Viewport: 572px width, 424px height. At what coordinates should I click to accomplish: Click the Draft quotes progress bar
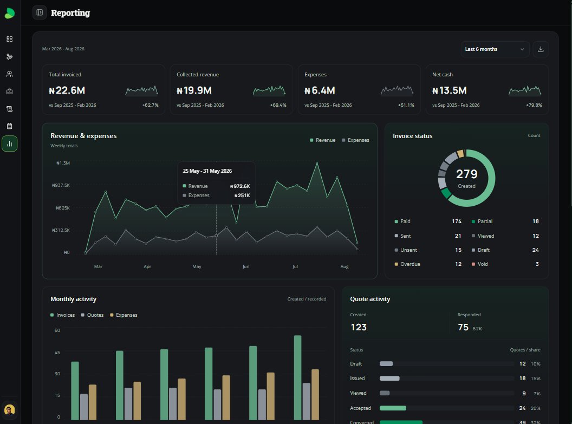[446, 364]
